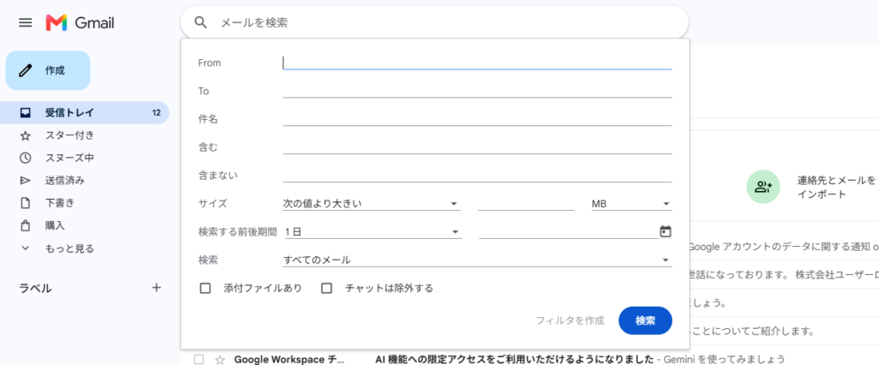Open the 1日 date range dropdown

[373, 231]
